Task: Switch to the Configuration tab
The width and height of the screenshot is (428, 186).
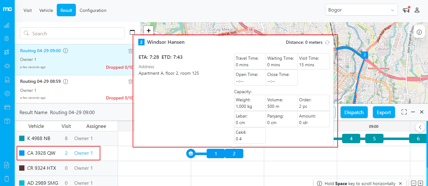Action: point(93,10)
